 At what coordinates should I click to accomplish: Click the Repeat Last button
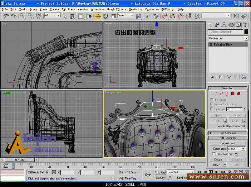pos(227,143)
